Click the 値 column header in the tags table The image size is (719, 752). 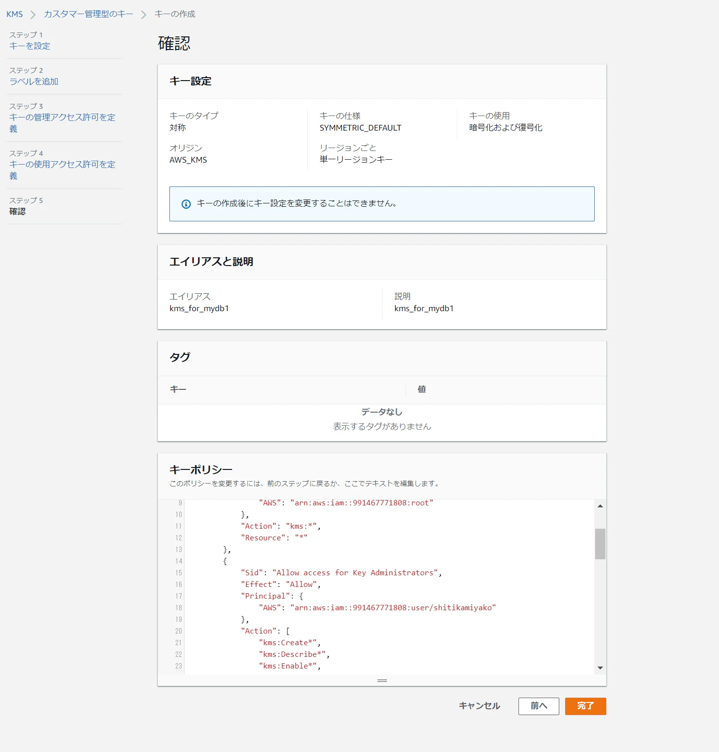pyautogui.click(x=422, y=389)
